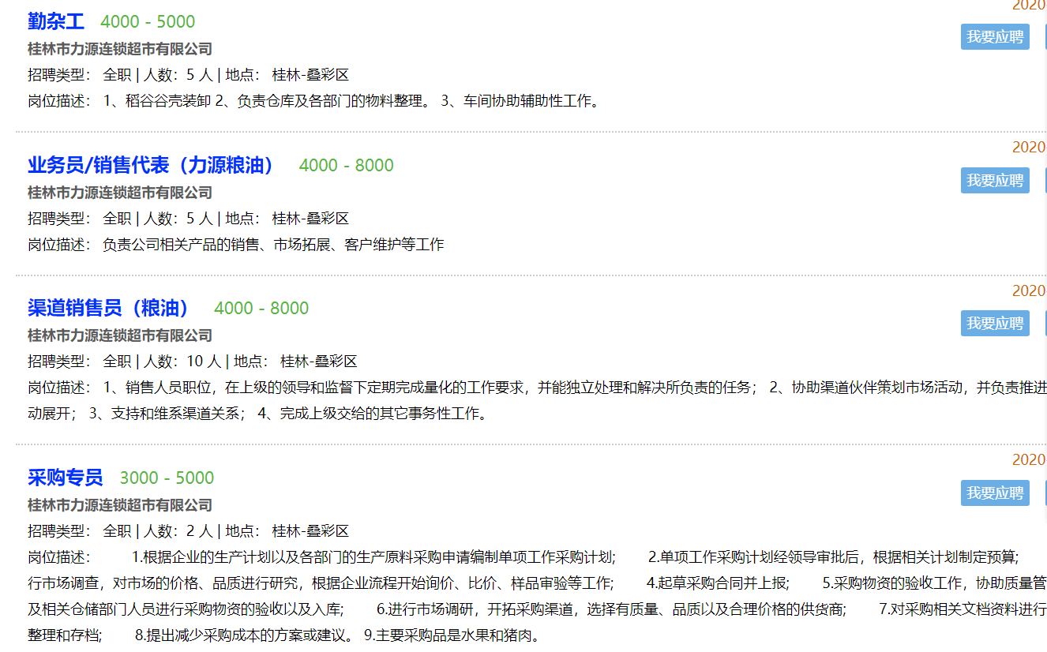Select company name under 渠道销售员 listing
The image size is (1047, 652).
(120, 335)
